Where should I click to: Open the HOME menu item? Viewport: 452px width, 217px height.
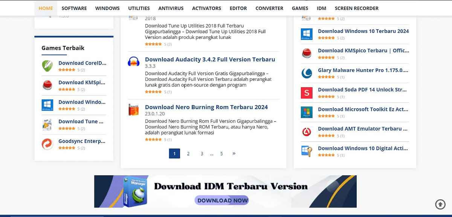tap(46, 8)
